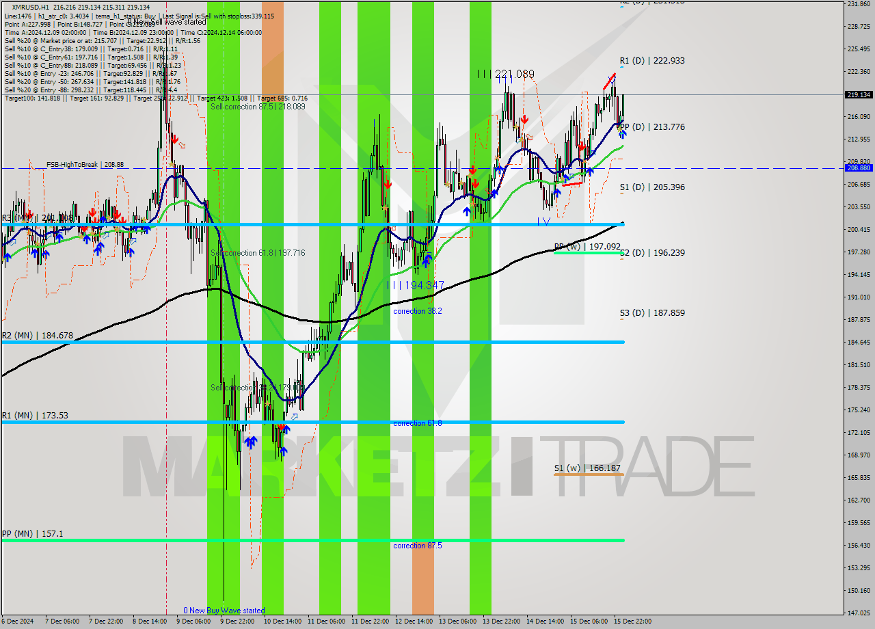
Task: Click the current price tag 219.134 on axis
Action: pos(859,95)
